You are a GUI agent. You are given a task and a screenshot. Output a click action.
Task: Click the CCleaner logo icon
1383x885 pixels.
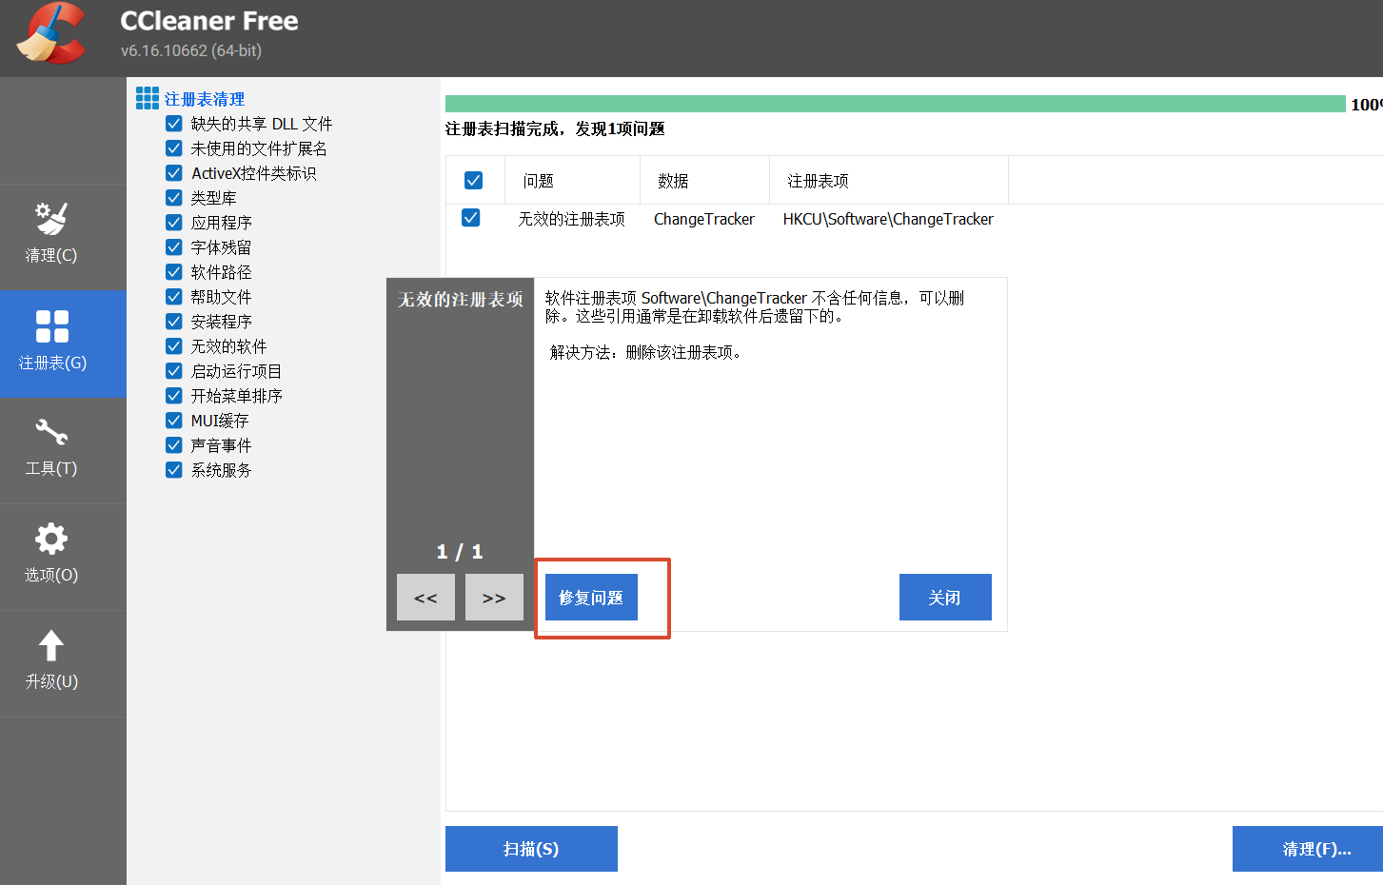pos(51,34)
